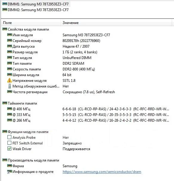
Task: Click the icon beside Размер модуля
Action: [x=10, y=52]
